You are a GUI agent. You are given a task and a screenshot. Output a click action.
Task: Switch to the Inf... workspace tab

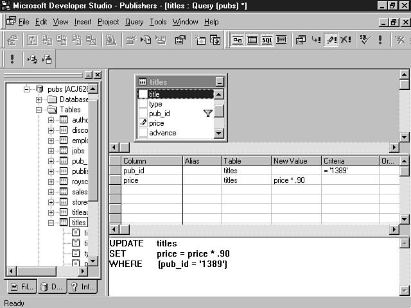82,287
